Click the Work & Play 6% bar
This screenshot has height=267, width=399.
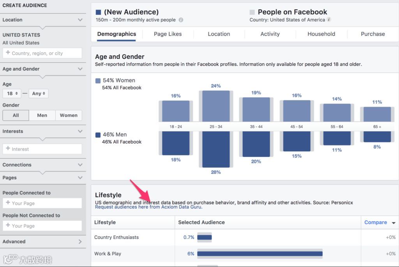click(x=260, y=254)
